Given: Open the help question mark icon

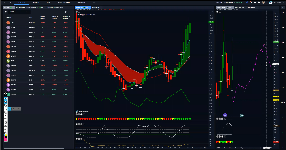Looking at the screenshot, I should [259, 2].
